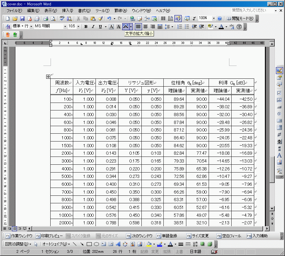Screen dimensions: 285x256
Task: Click the Save floppy disk icon
Action: click(x=22, y=19)
